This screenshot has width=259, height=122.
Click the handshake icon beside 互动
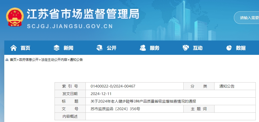pos(186,48)
